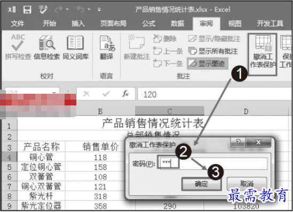Image resolution: width=293 pixels, height=212 pixels.
Task: Open the Undo history dropdown arrow
Action: [x=89, y=10]
